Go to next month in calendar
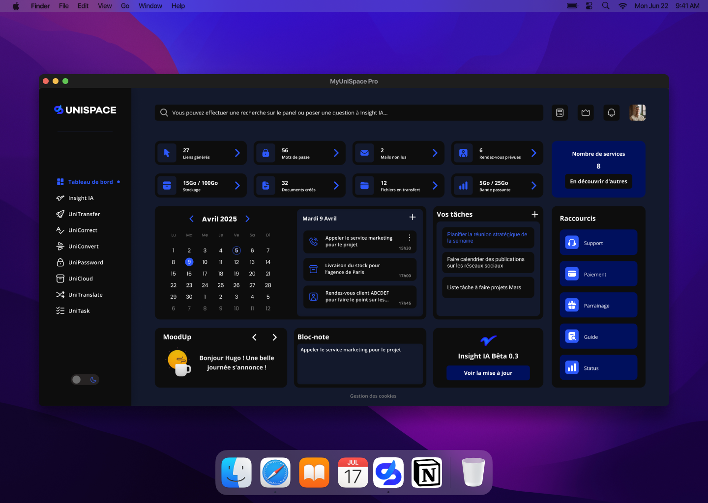The width and height of the screenshot is (708, 503). [247, 219]
